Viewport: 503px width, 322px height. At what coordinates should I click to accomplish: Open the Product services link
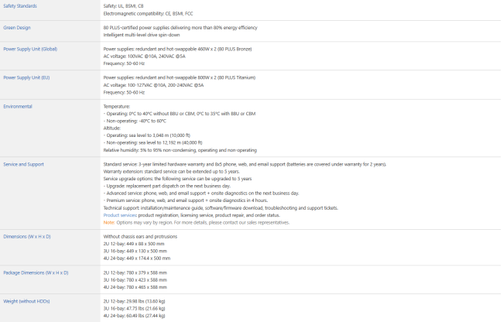[x=120, y=215]
